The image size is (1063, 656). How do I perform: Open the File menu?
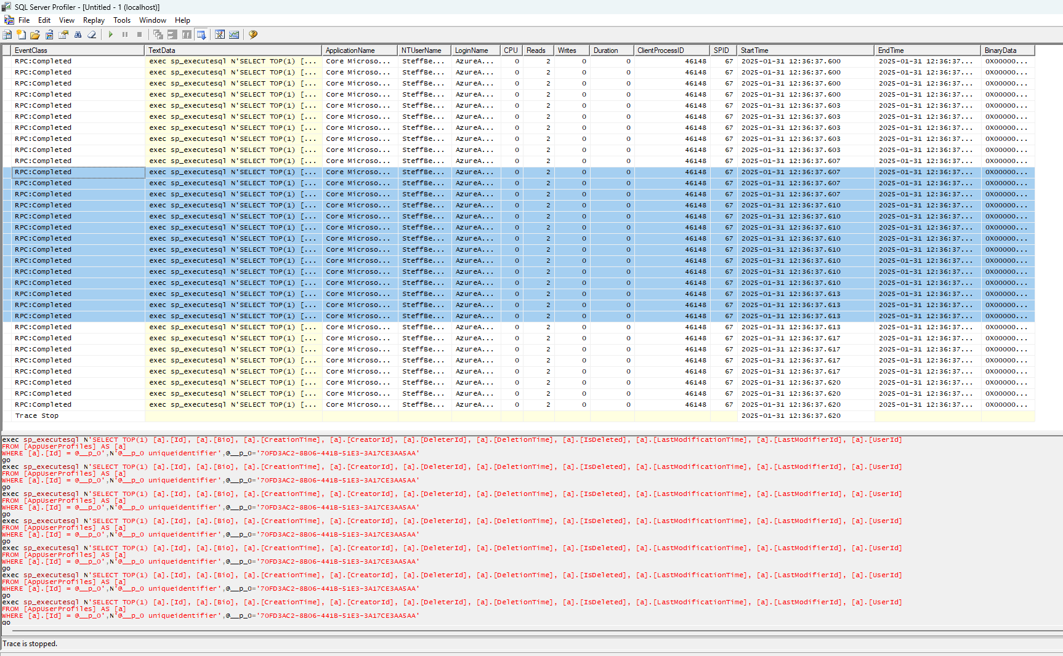pos(24,20)
